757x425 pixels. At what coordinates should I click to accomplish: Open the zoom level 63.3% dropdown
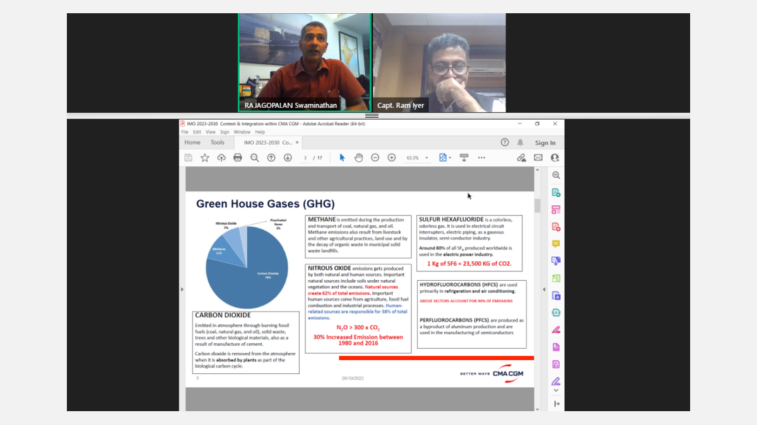click(x=426, y=158)
